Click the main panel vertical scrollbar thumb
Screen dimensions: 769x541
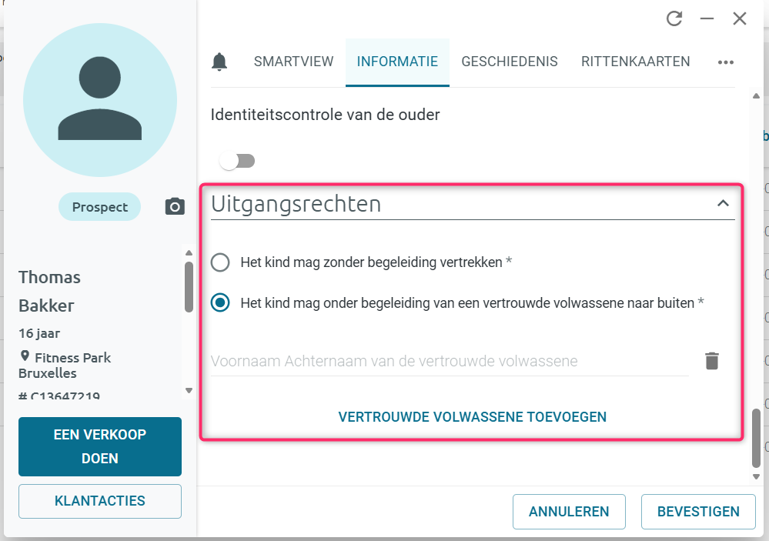tap(756, 438)
